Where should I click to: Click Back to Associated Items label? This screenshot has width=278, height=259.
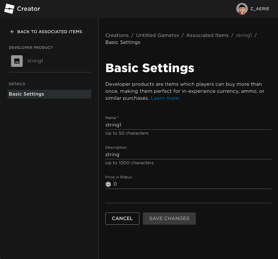coord(50,32)
